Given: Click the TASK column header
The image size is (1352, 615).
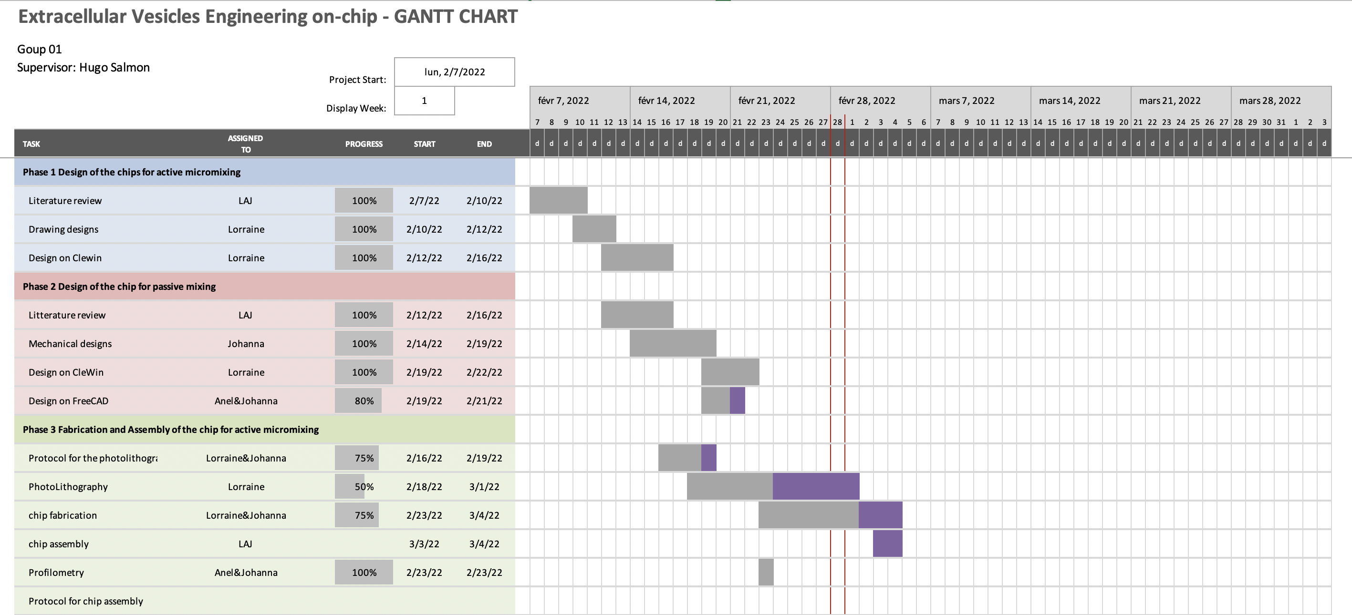Looking at the screenshot, I should [31, 143].
